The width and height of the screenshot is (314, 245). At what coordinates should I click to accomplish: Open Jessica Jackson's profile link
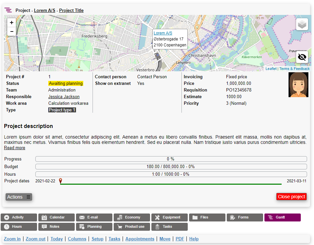(64, 97)
